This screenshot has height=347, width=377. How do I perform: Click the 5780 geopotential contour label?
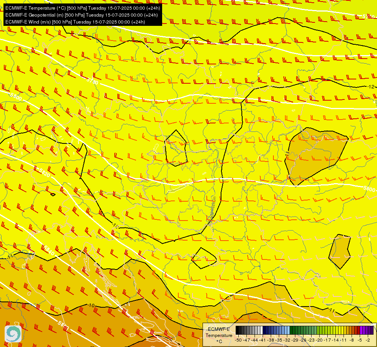(x=92, y=81)
